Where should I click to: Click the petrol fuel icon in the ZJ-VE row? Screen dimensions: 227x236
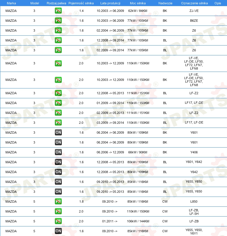click(58, 11)
